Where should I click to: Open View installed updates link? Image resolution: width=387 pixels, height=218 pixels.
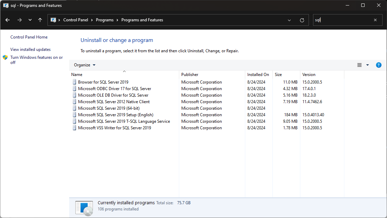30,49
